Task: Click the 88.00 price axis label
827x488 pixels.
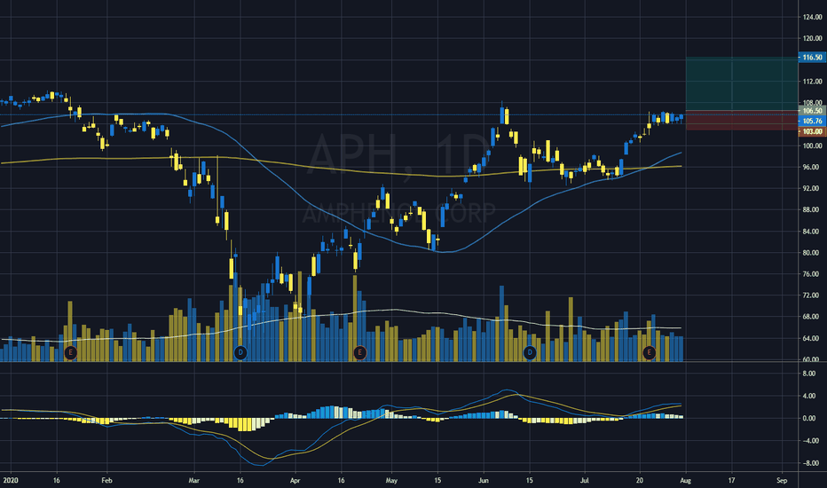Action: 812,210
